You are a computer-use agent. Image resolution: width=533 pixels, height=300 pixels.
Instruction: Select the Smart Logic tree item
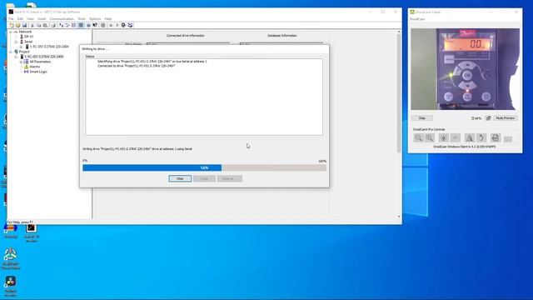click(x=38, y=72)
